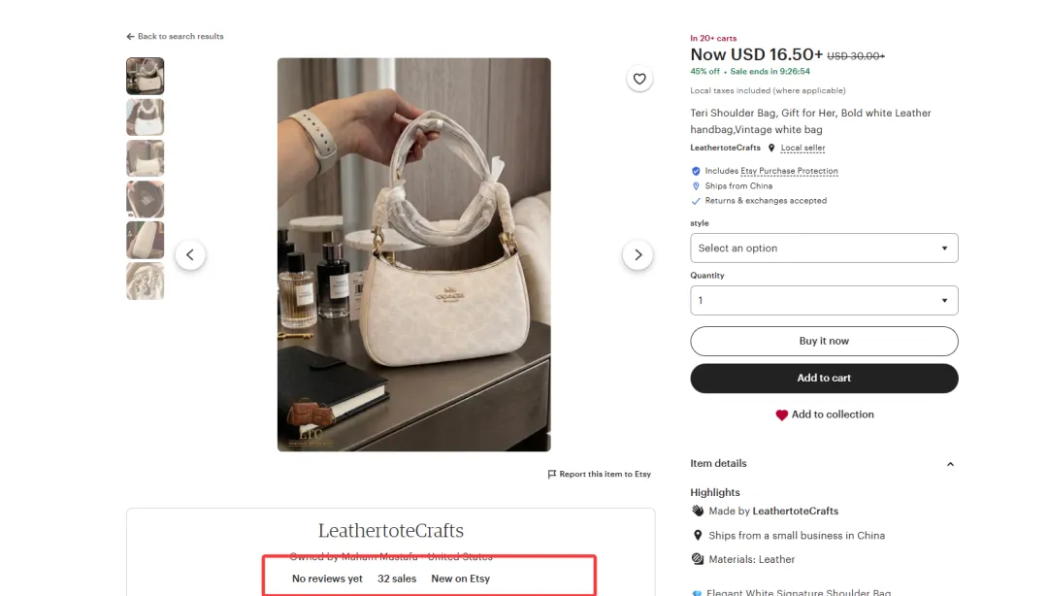
Task: Open the LeathertoteCrafts shop link under title
Action: pos(725,149)
